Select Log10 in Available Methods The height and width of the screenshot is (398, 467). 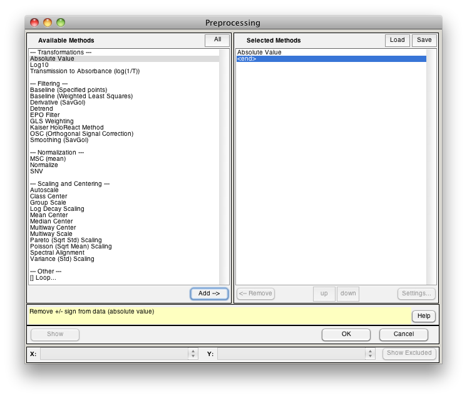[x=39, y=65]
